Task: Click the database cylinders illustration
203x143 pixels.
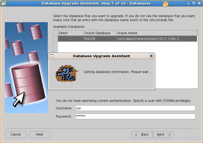Action: point(26,68)
